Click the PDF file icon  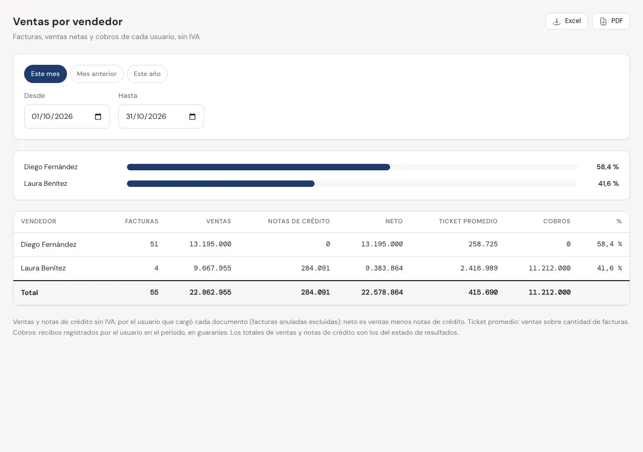point(603,21)
